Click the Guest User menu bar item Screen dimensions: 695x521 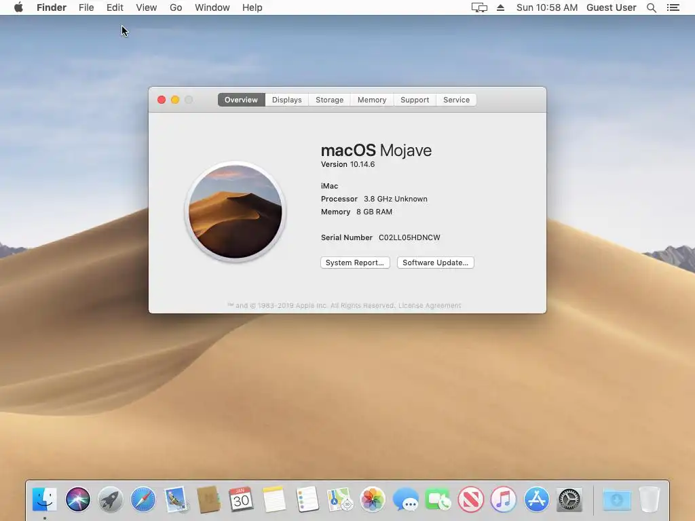(x=612, y=7)
